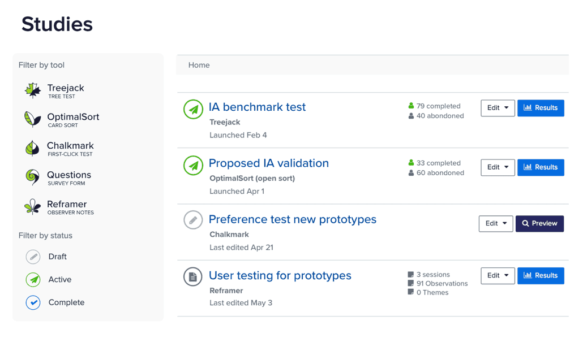Viewport: 583px width, 338px height.
Task: Click the 'Filter by tool' heading
Action: point(42,66)
